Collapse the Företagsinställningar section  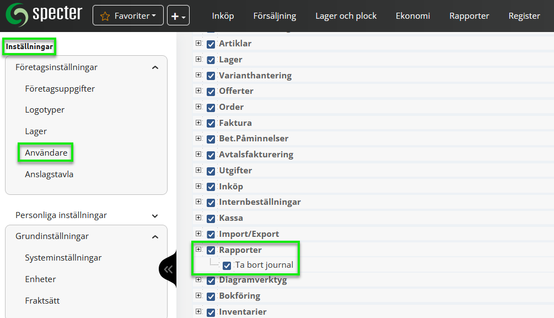155,67
